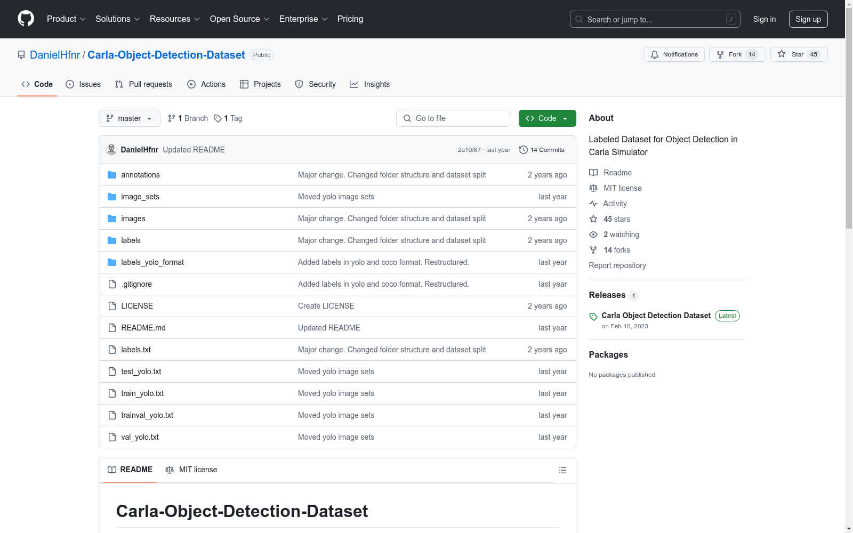The height and width of the screenshot is (533, 853).
Task: Open the DanielHfnr owner link in breadcrumb
Action: pyautogui.click(x=55, y=55)
